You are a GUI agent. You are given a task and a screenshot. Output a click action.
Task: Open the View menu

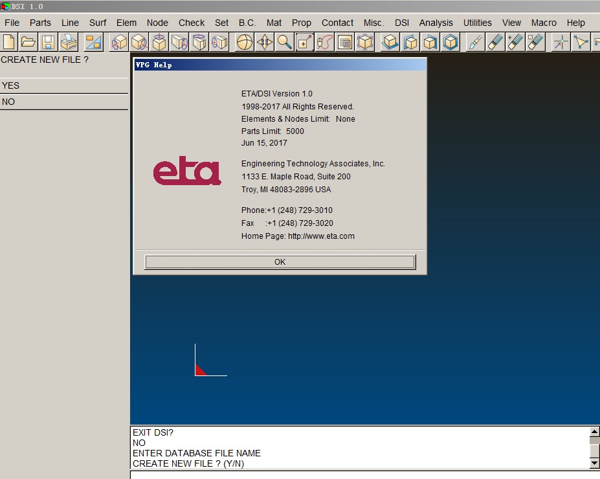coord(511,23)
